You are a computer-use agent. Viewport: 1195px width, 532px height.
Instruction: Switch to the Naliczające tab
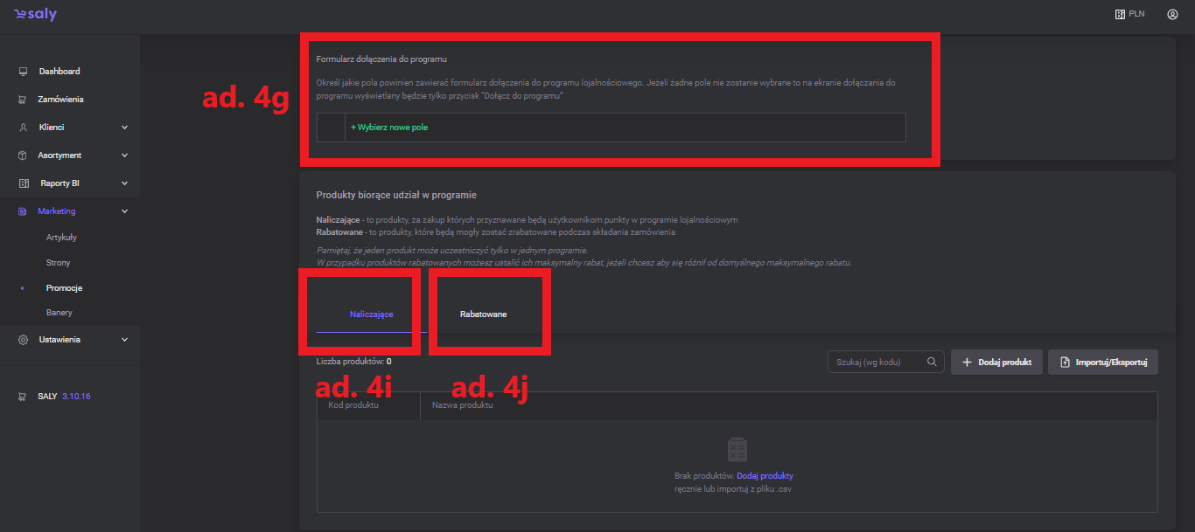tap(371, 314)
